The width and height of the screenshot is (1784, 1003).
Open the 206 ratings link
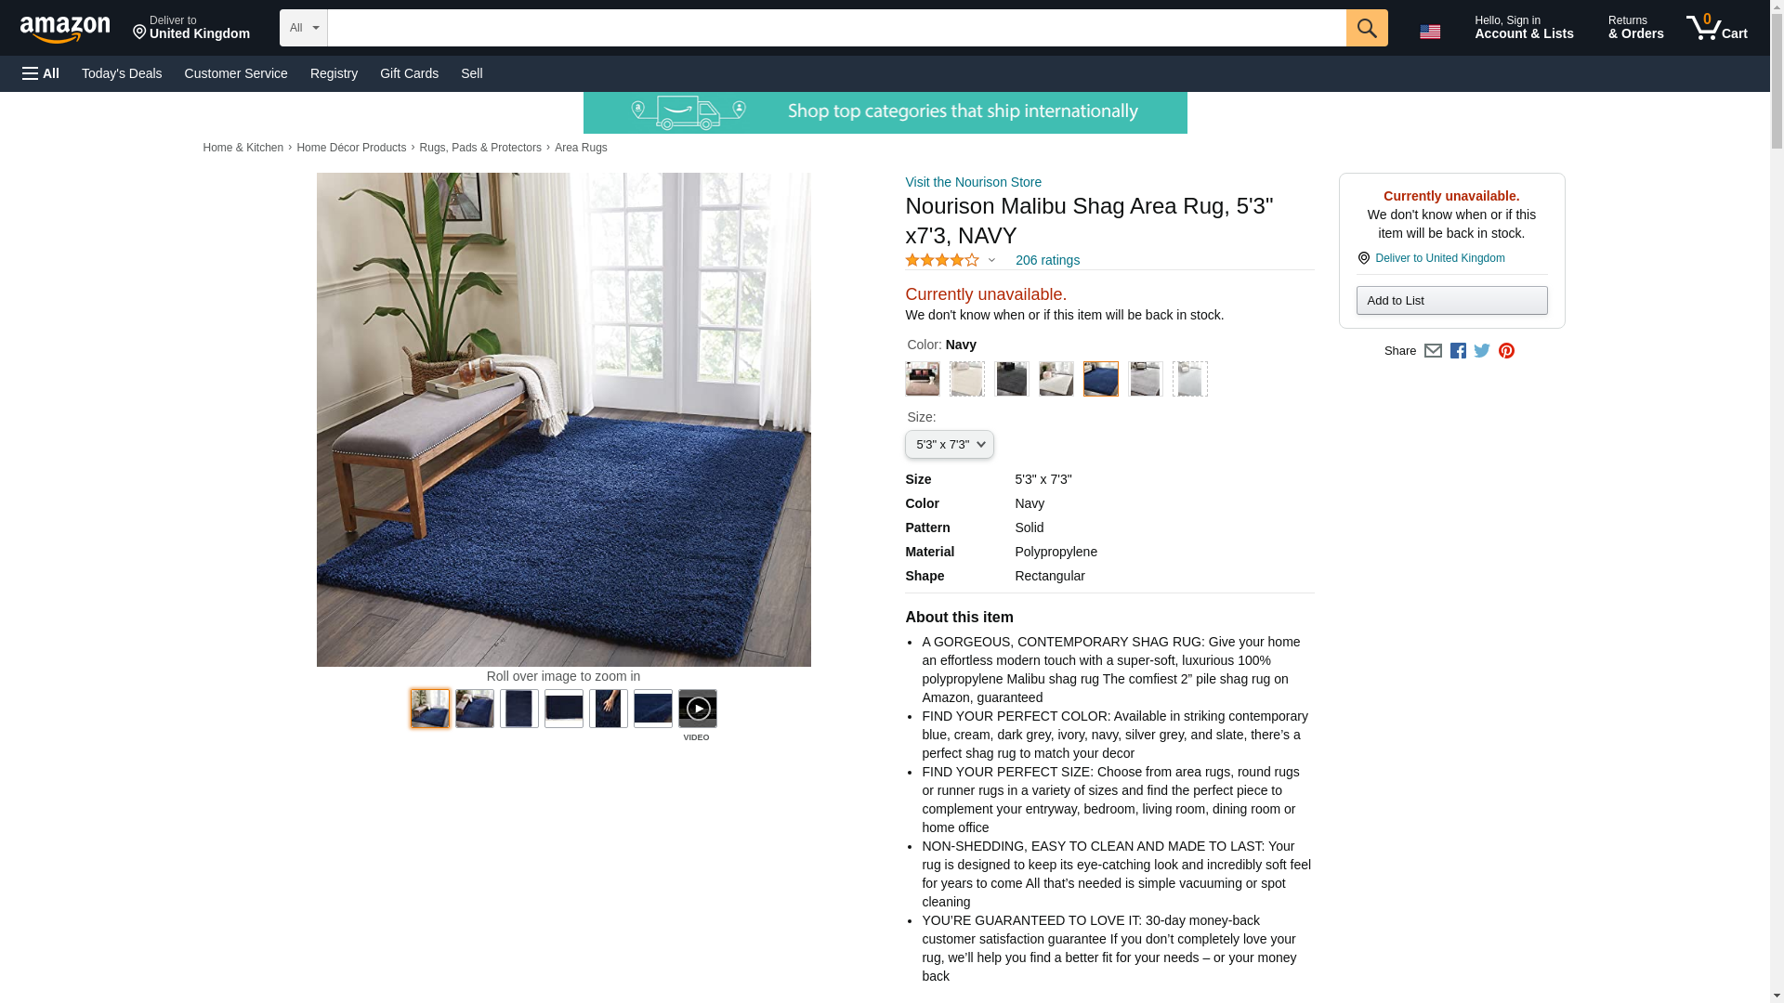point(1047,261)
